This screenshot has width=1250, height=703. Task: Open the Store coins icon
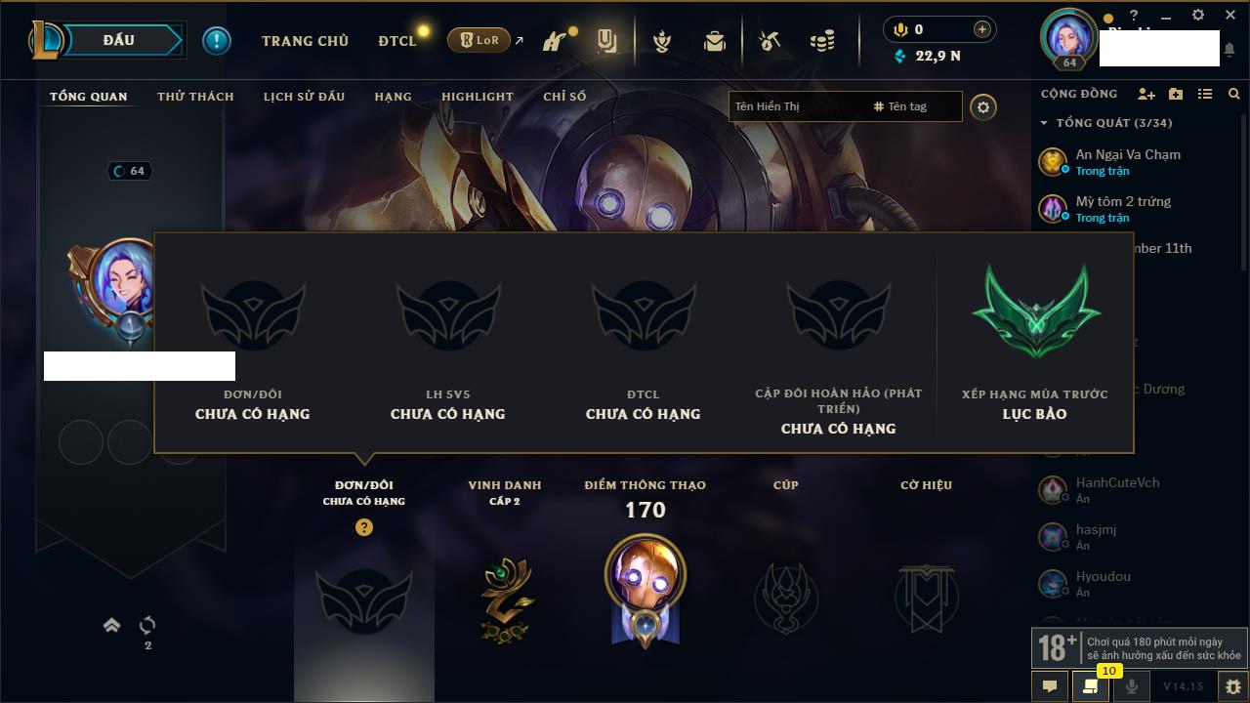(822, 41)
